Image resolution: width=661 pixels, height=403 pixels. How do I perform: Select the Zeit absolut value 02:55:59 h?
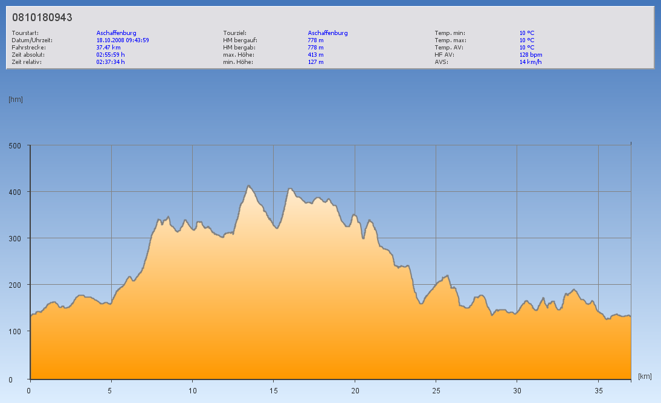tap(111, 55)
